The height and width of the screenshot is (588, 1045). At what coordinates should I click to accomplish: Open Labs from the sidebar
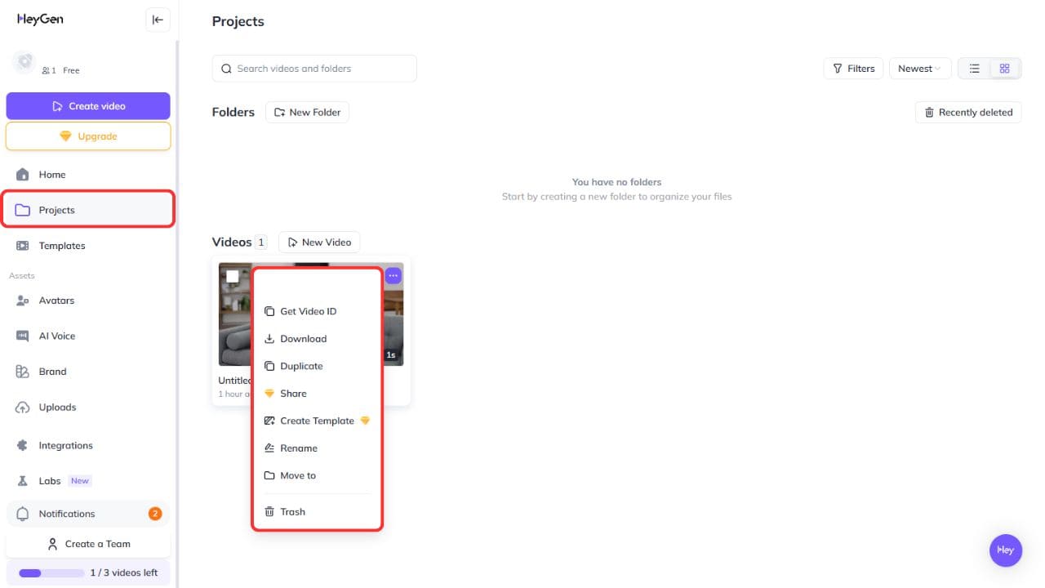coord(50,481)
